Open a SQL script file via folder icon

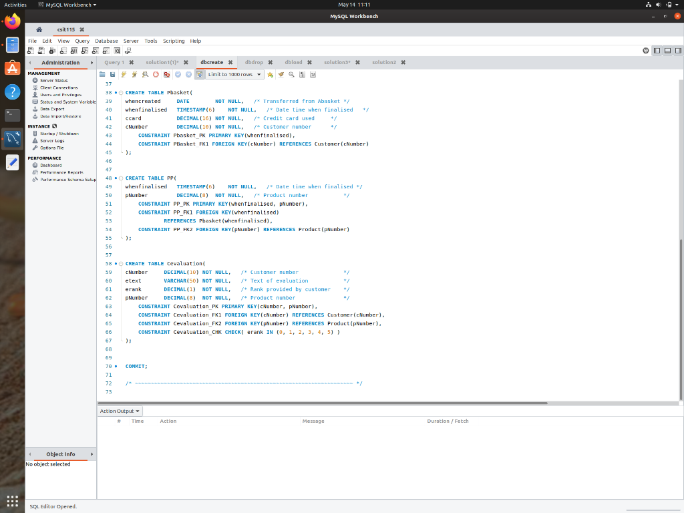coord(102,74)
